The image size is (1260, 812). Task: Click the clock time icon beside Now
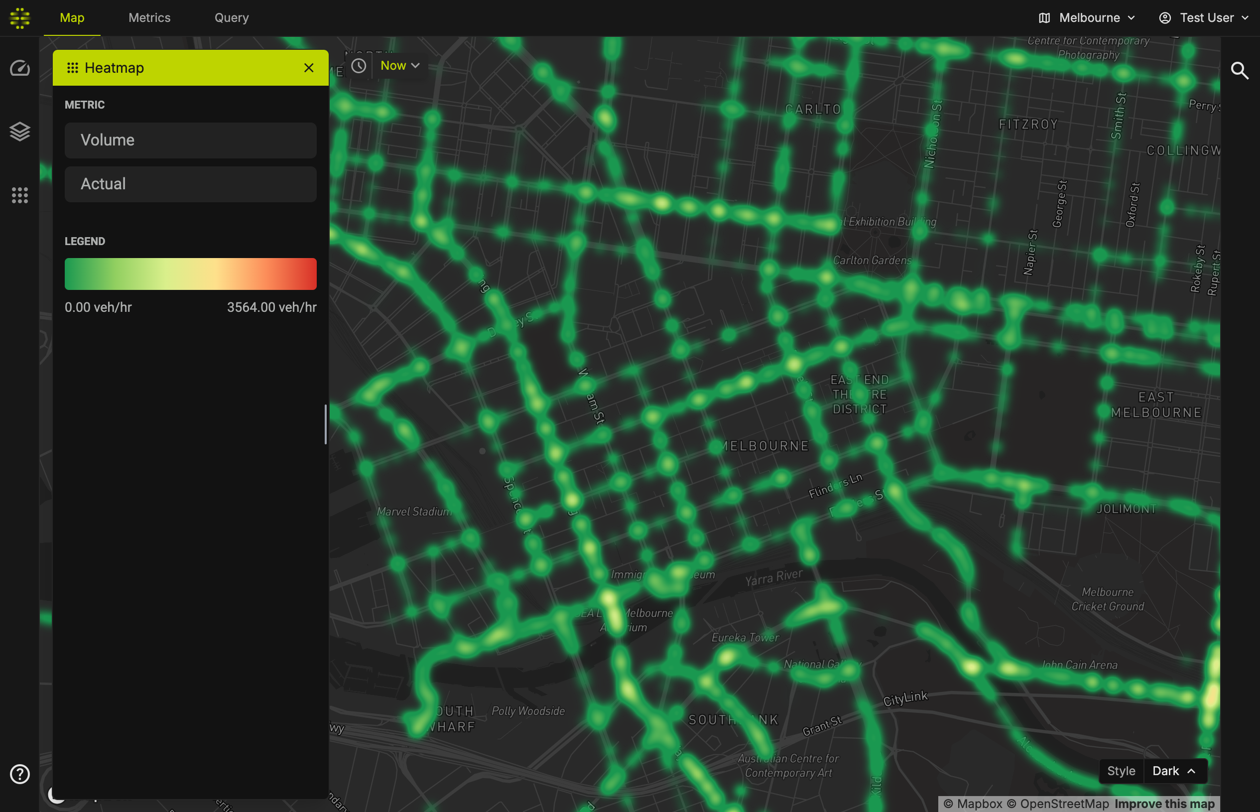[x=359, y=66]
